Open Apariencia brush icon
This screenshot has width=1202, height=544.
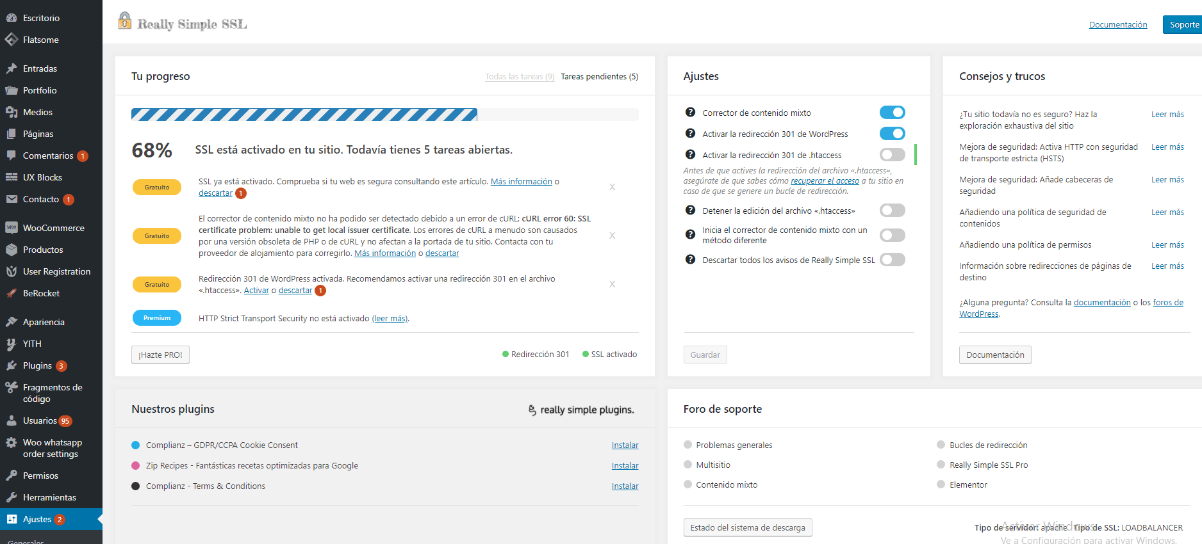coord(12,322)
